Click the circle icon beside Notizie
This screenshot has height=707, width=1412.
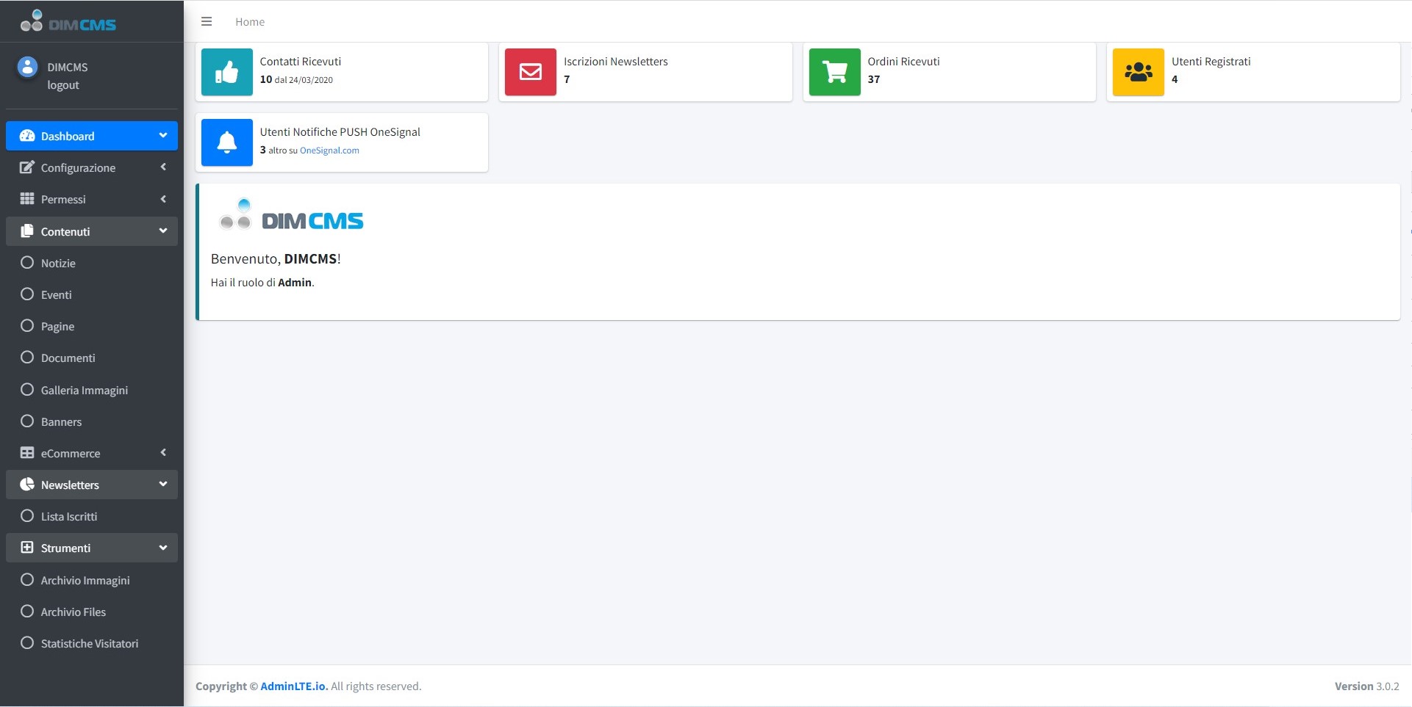click(x=27, y=262)
